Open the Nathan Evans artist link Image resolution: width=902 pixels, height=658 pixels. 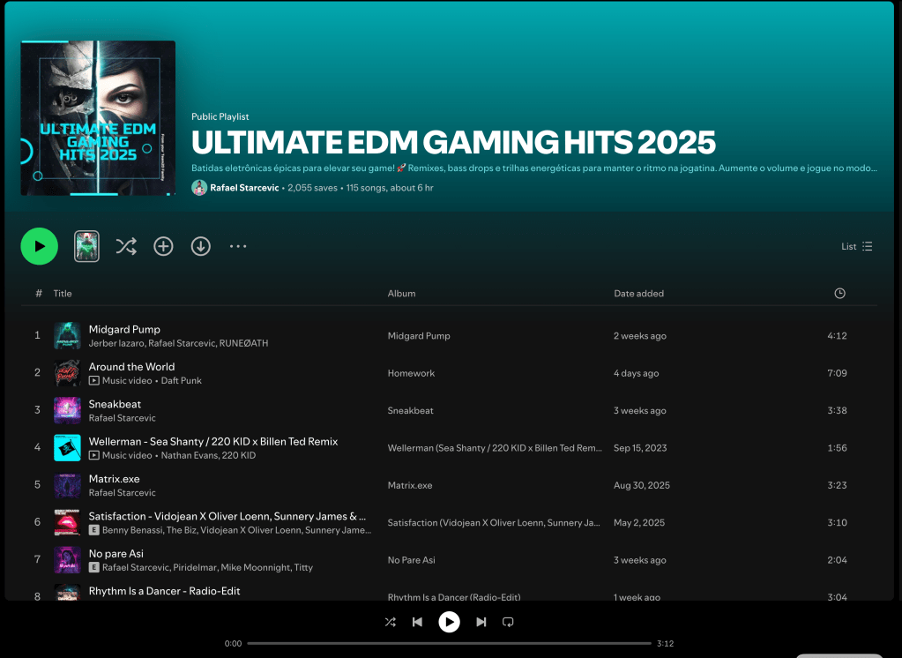coord(190,455)
